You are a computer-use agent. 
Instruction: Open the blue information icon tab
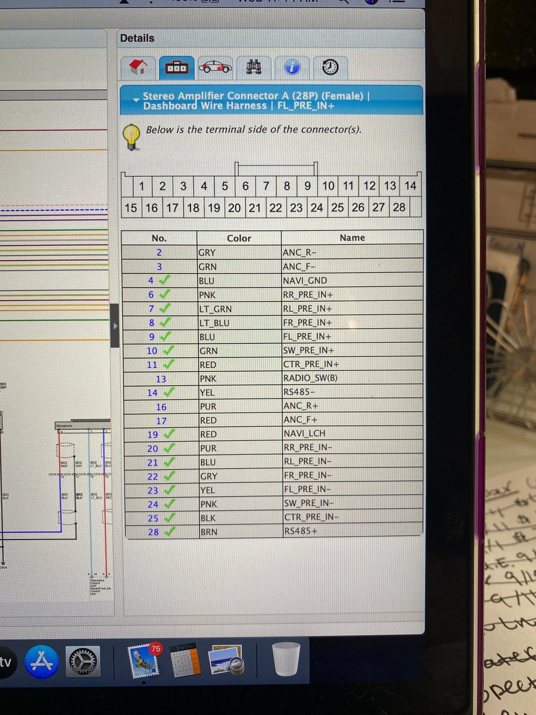pos(292,68)
